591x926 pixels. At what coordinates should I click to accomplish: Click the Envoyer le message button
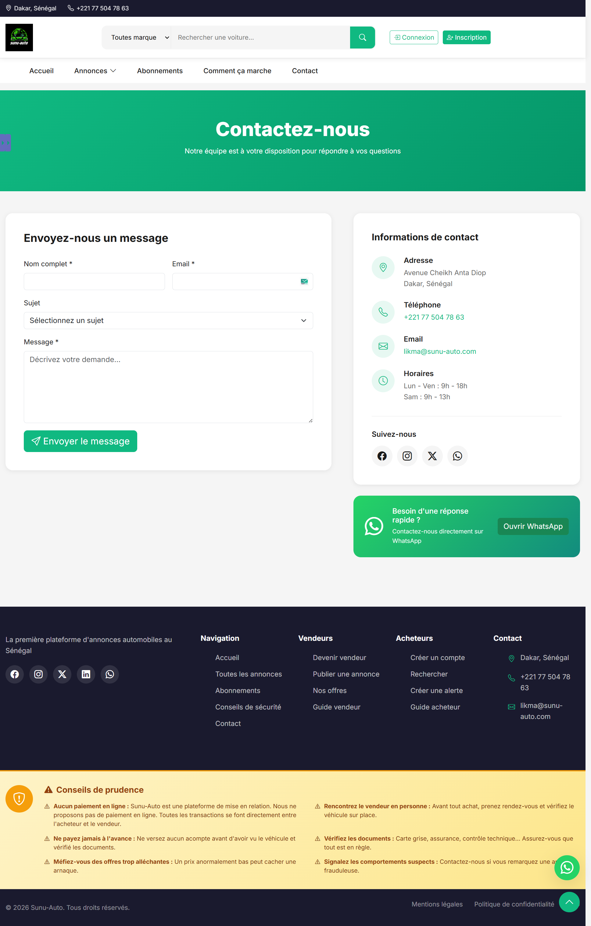81,441
